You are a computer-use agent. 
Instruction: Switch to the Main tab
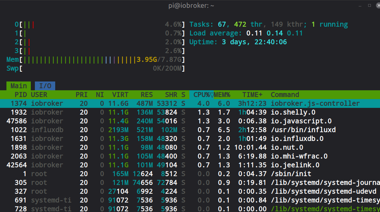click(19, 86)
